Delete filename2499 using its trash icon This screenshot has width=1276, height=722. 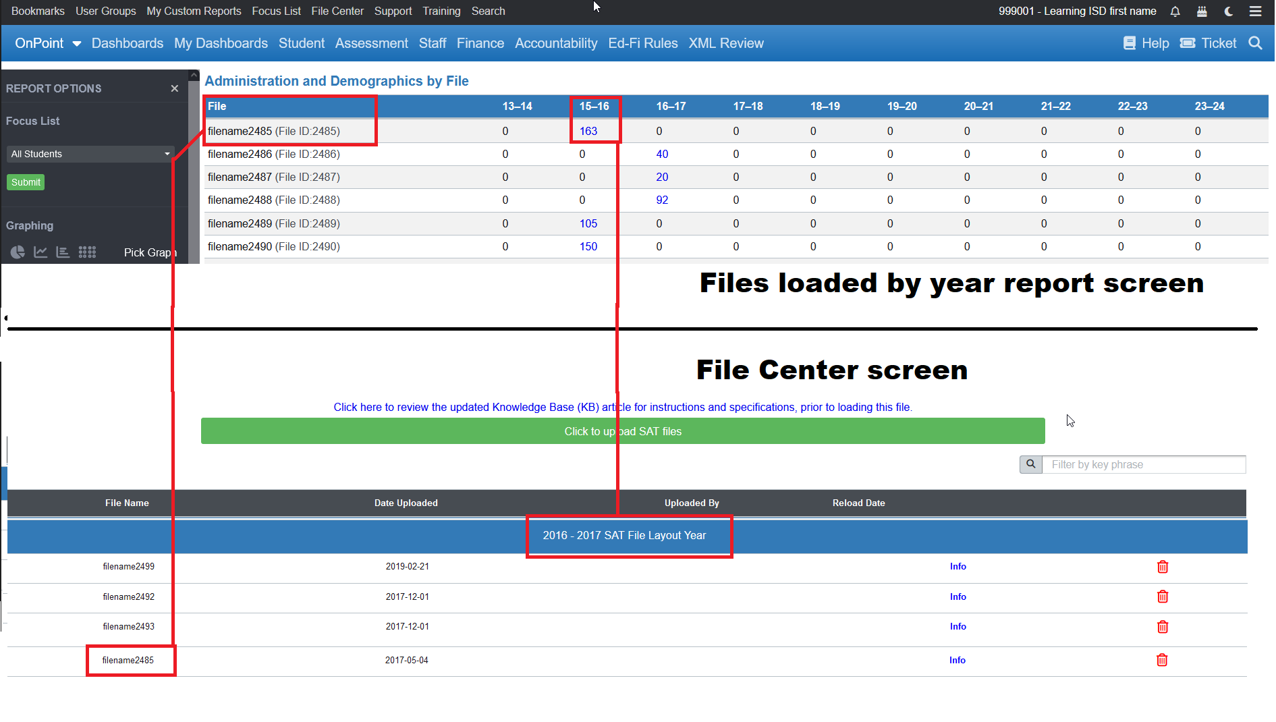(x=1163, y=567)
